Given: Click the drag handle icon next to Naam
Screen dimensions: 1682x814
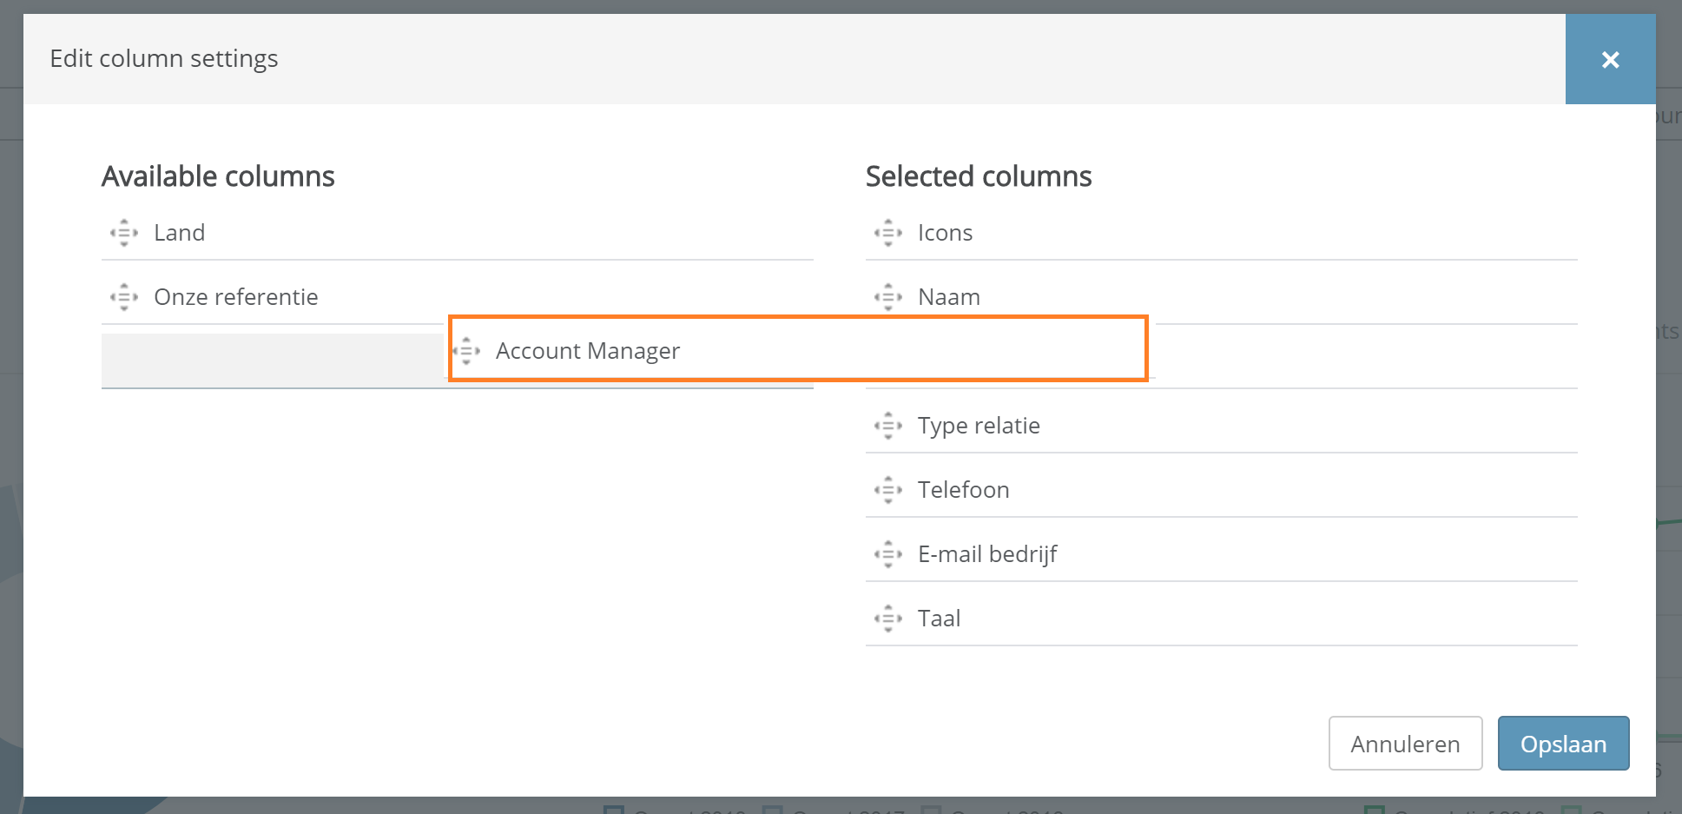Looking at the screenshot, I should click(888, 297).
